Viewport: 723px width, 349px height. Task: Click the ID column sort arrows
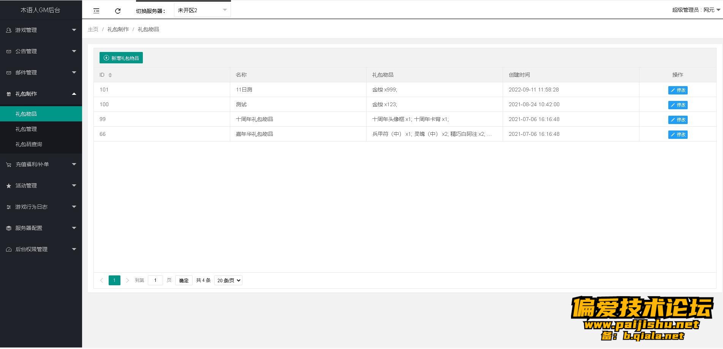click(110, 75)
